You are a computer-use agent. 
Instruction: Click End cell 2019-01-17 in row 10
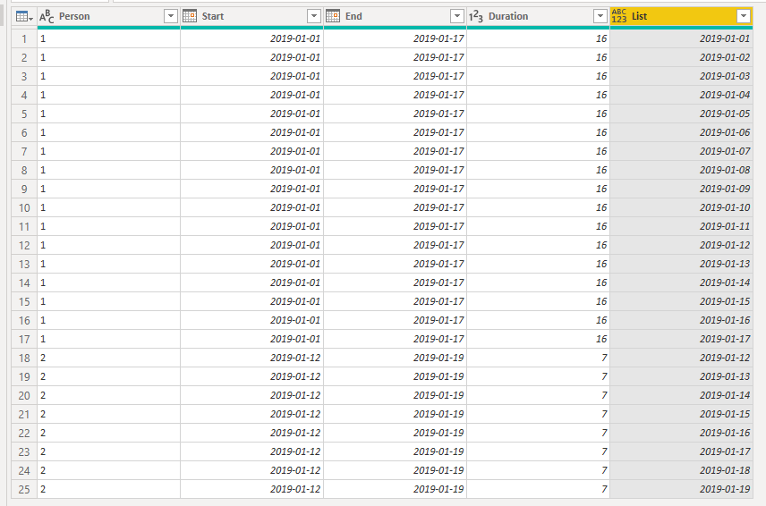[x=395, y=207]
